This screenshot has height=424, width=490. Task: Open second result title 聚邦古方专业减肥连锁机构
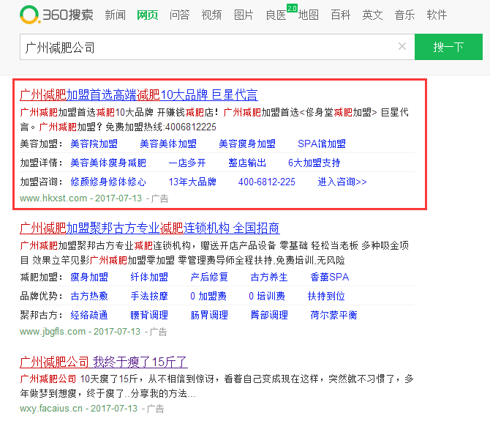tap(149, 228)
